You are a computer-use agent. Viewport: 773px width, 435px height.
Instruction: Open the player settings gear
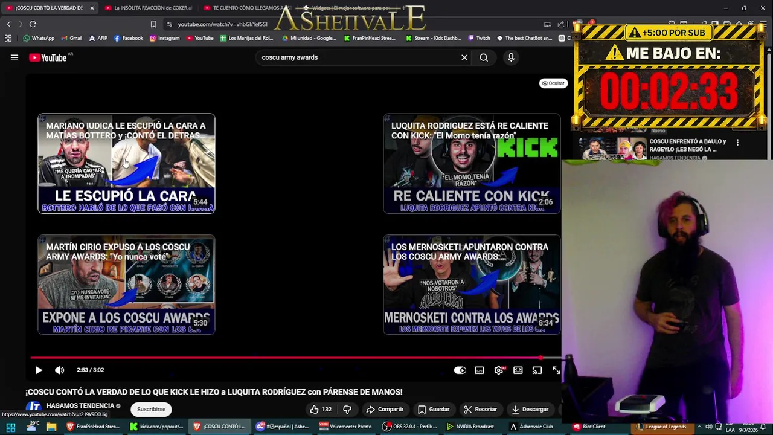499,370
